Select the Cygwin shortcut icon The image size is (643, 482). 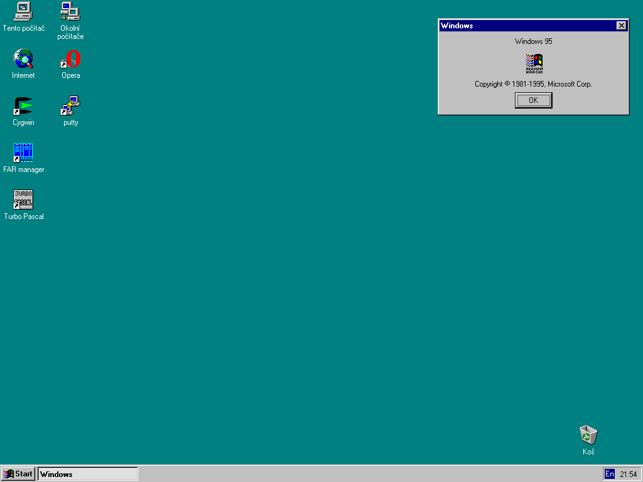click(x=23, y=106)
